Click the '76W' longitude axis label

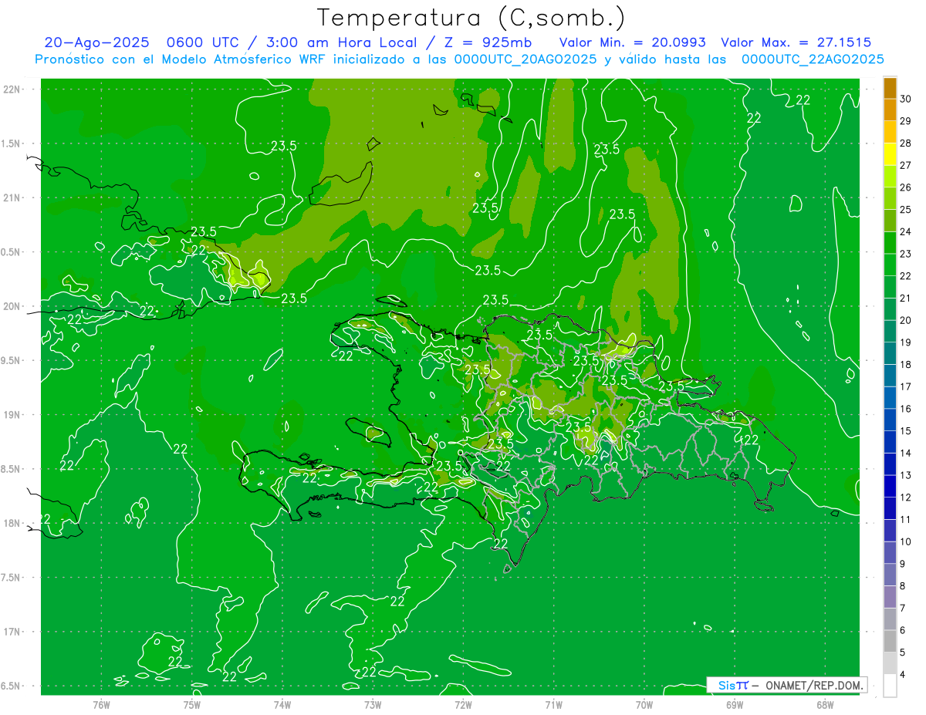[x=101, y=704]
